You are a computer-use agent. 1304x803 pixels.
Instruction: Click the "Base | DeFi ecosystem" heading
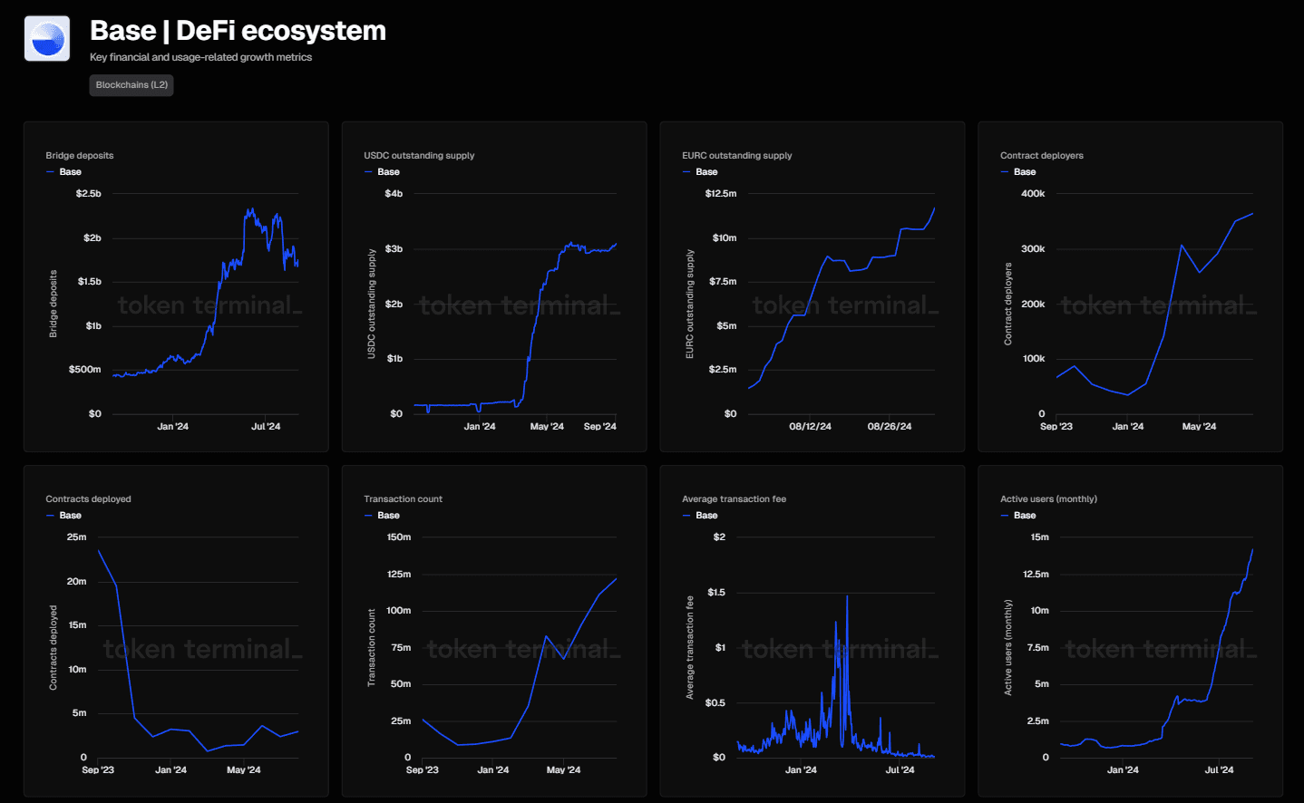click(238, 31)
